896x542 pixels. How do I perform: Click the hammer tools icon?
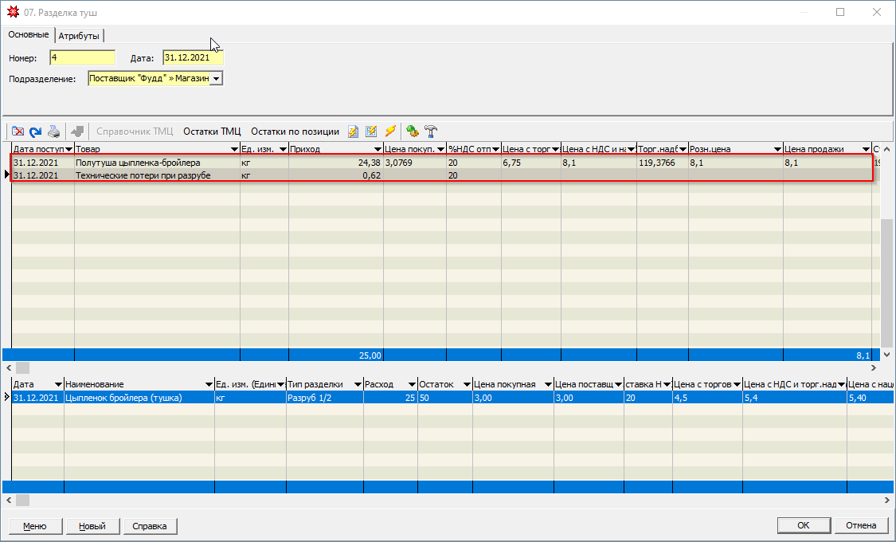point(431,132)
